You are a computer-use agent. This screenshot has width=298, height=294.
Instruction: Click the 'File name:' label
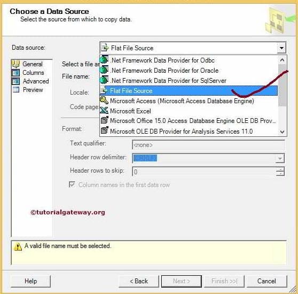click(76, 76)
